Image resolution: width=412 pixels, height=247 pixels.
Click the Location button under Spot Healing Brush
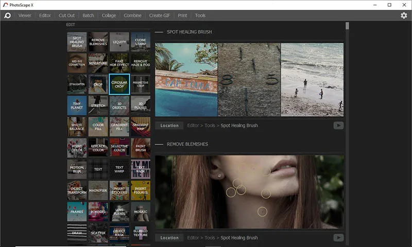pyautogui.click(x=169, y=126)
